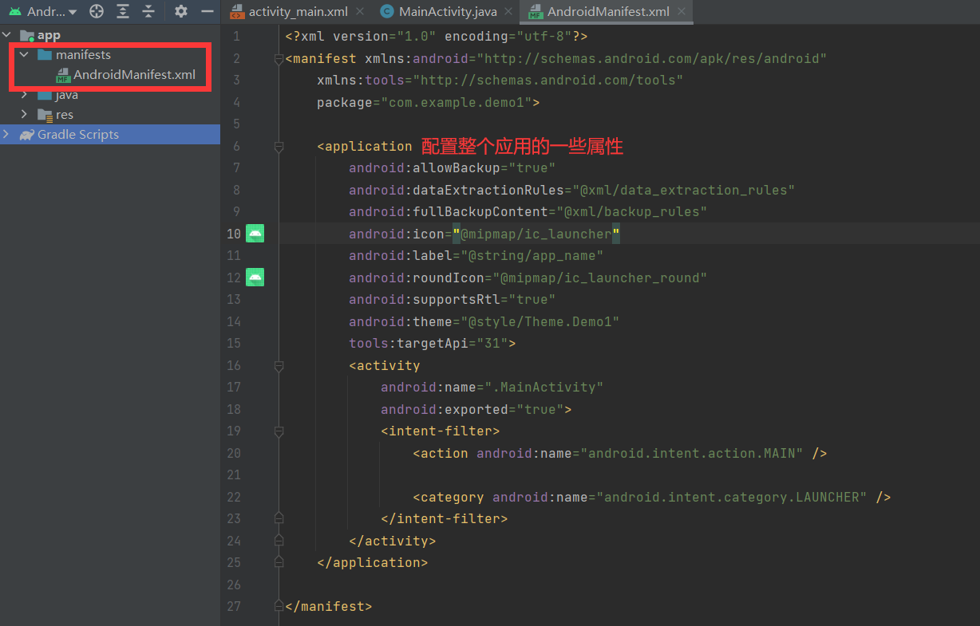Click fold marker at closing manifest line 27

coord(279,606)
